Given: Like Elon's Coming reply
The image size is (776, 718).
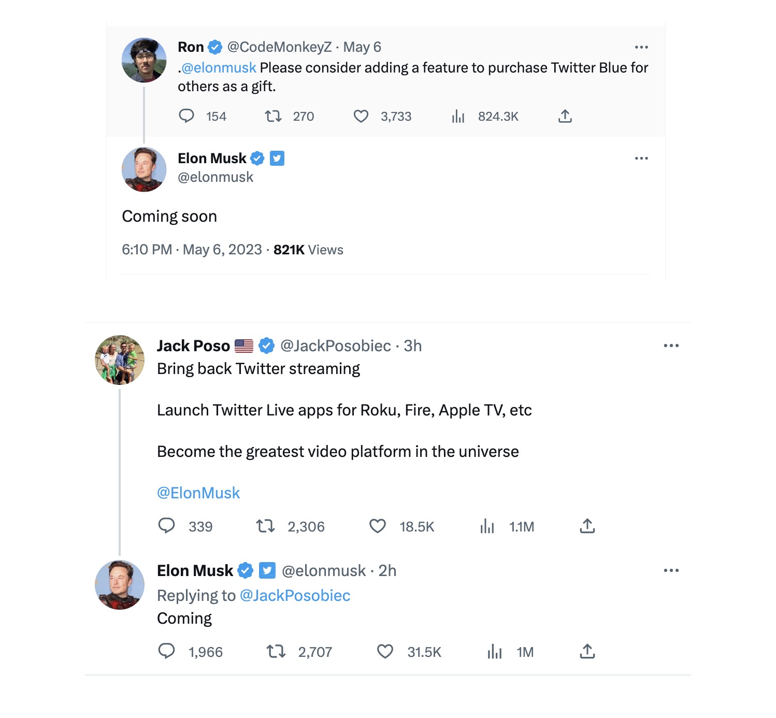Looking at the screenshot, I should click(x=385, y=652).
